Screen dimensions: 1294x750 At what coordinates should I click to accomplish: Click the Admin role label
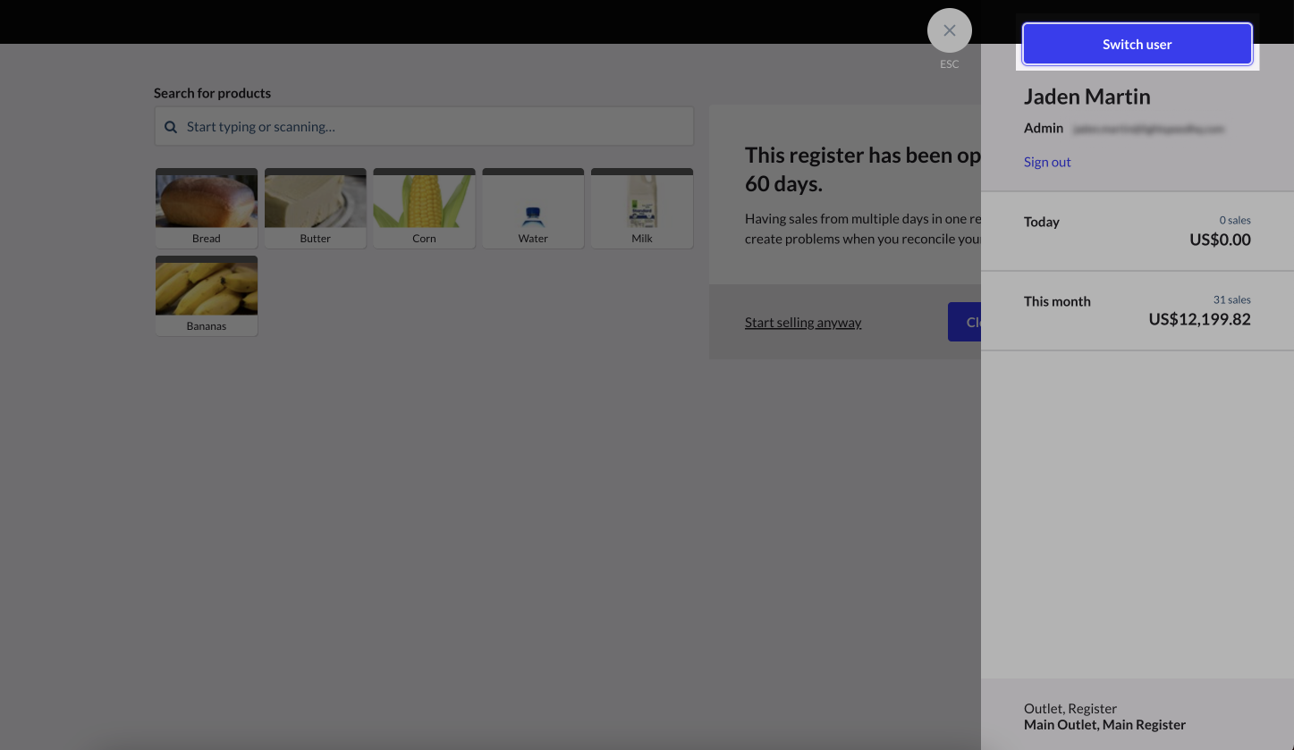(x=1044, y=129)
